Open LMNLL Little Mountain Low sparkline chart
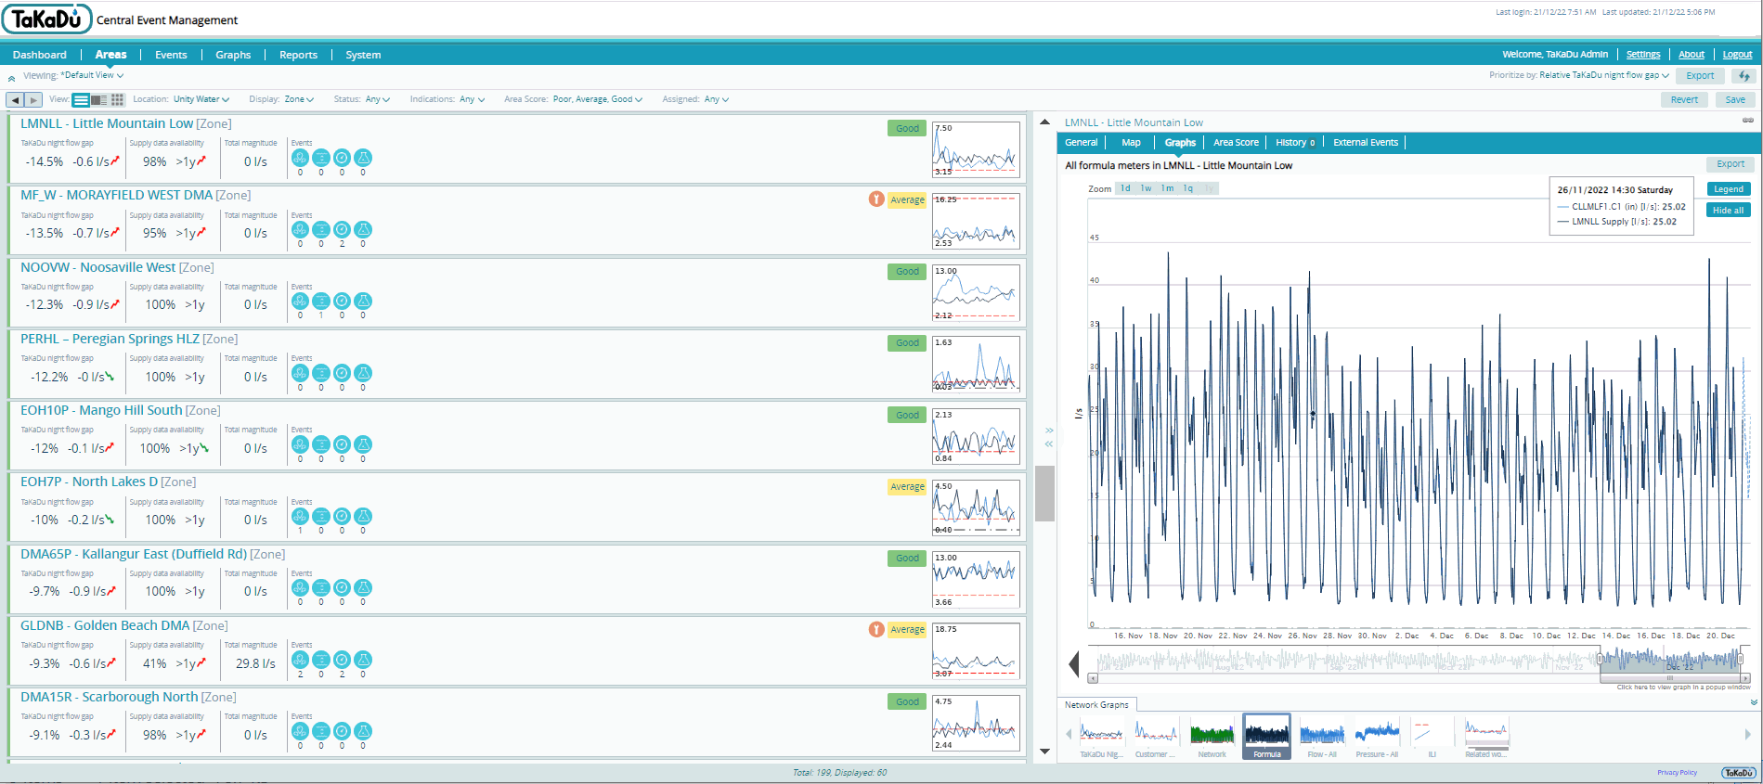This screenshot has height=784, width=1763. (976, 149)
